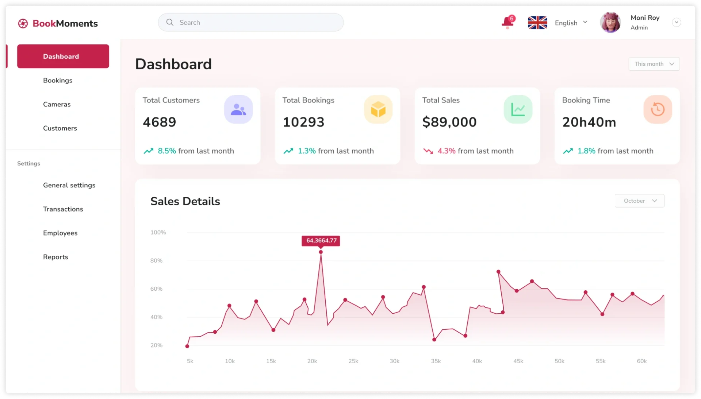Image resolution: width=701 pixels, height=399 pixels.
Task: Open General settings in the sidebar
Action: coord(69,185)
